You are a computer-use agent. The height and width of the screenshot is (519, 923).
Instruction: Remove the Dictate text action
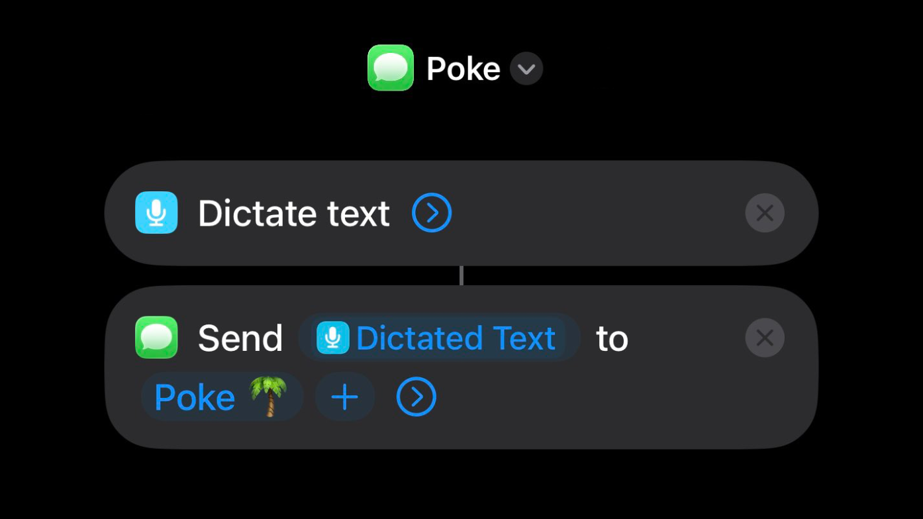tap(765, 213)
